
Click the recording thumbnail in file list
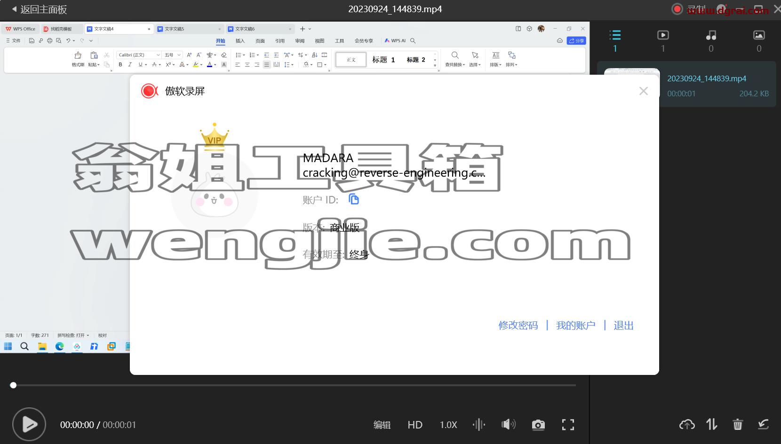point(632,71)
